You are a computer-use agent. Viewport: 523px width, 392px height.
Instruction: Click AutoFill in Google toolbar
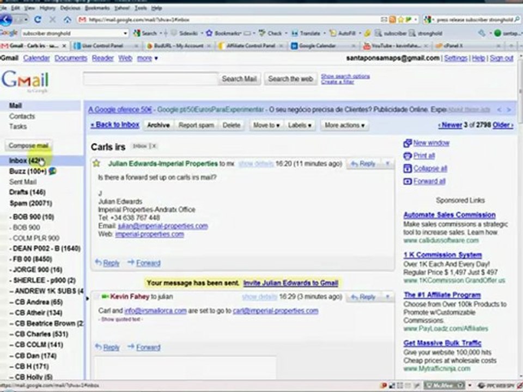tap(343, 33)
